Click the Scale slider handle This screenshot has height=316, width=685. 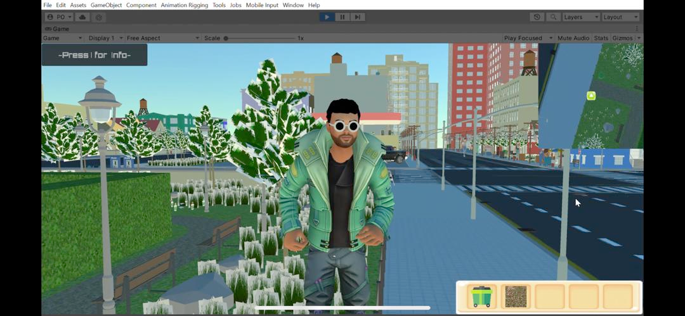[226, 39]
